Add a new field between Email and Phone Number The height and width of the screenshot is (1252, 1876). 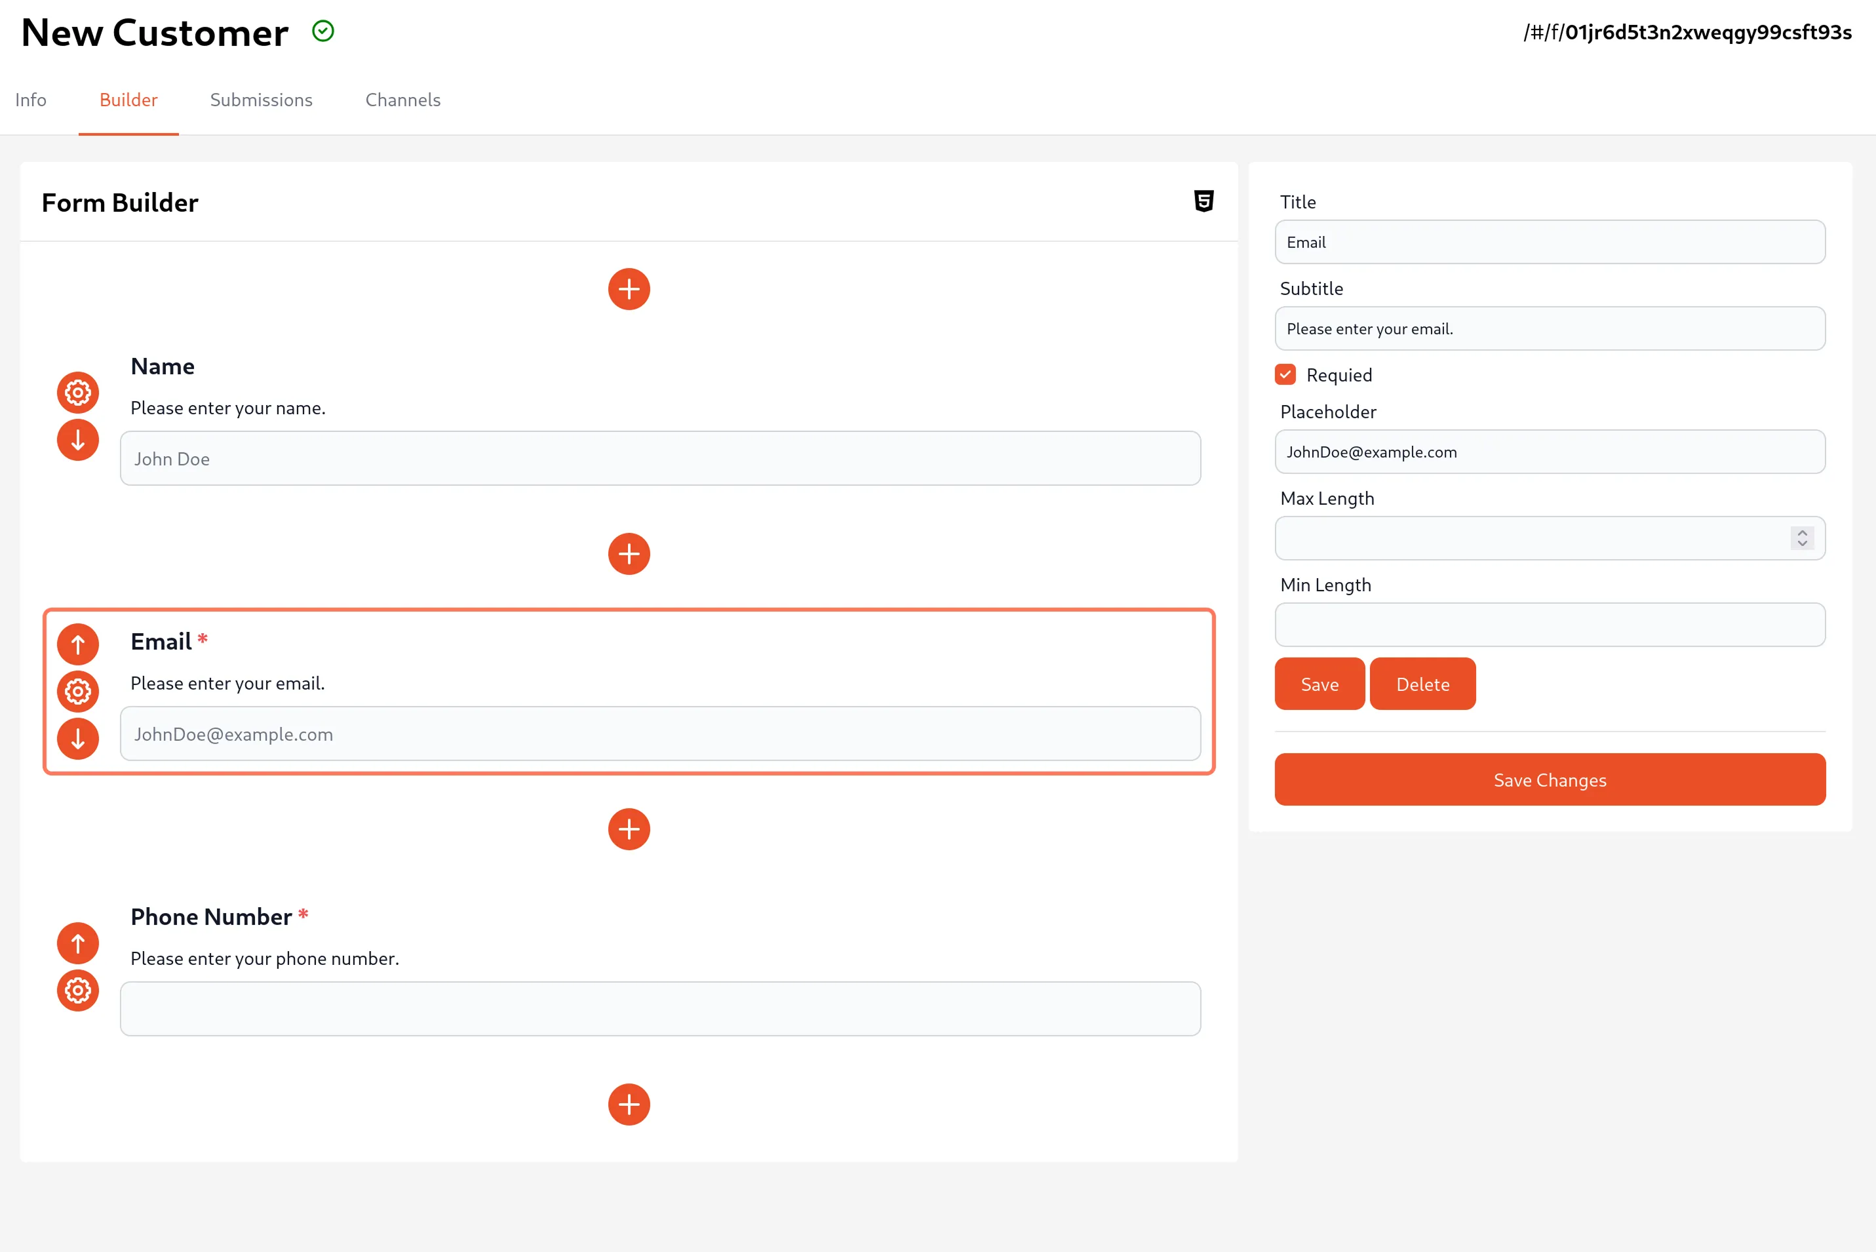pos(629,829)
